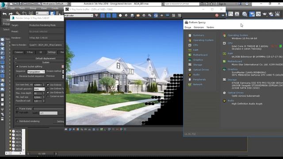Viewport: 283px width, 159px height.
Task: Select the Unlink Selection tool
Action: tap(24, 13)
